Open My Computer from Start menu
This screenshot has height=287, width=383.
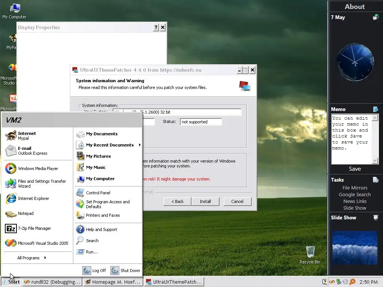(108, 179)
